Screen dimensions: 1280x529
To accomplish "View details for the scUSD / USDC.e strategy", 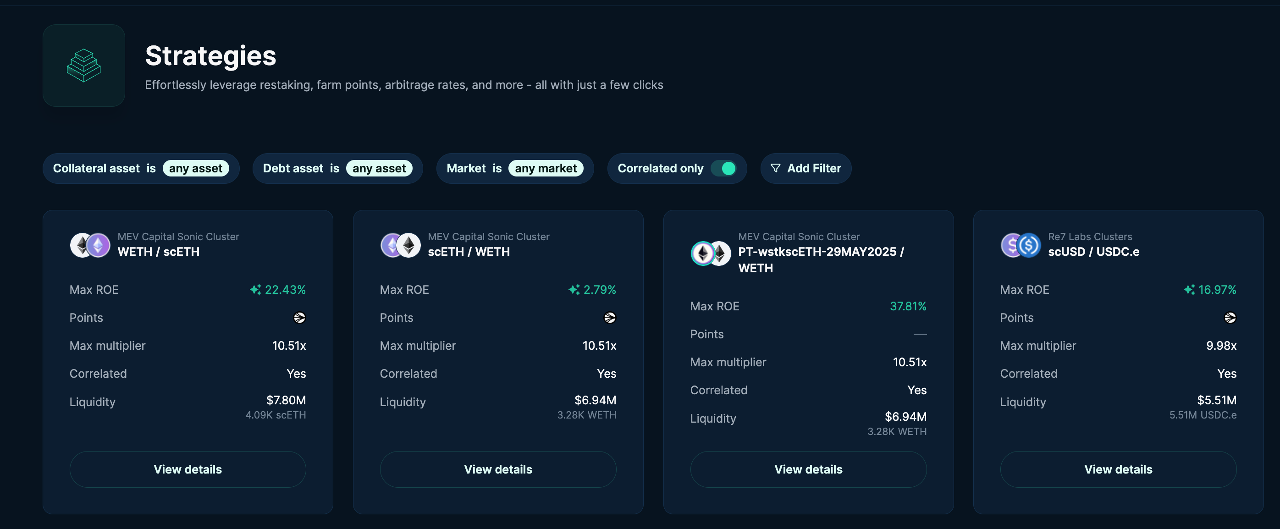I will click(1118, 469).
